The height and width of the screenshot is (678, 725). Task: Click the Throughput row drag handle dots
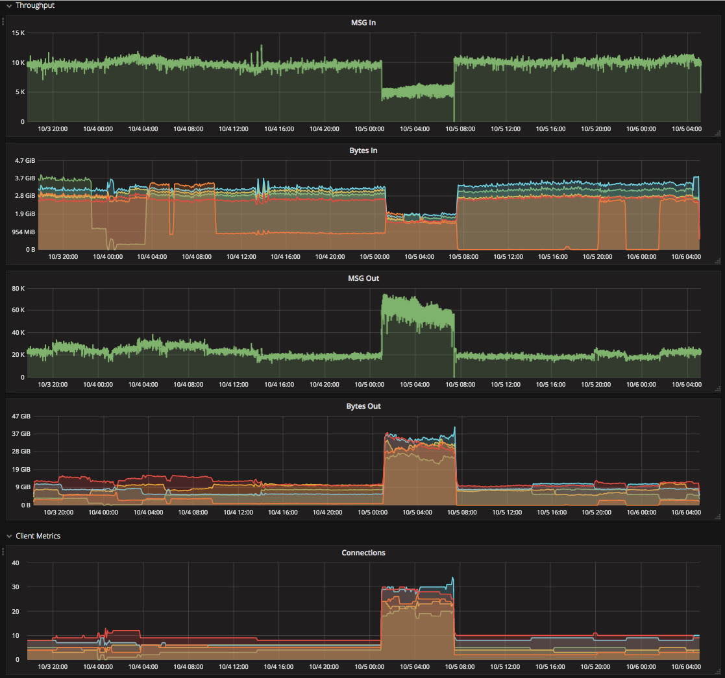point(3,21)
